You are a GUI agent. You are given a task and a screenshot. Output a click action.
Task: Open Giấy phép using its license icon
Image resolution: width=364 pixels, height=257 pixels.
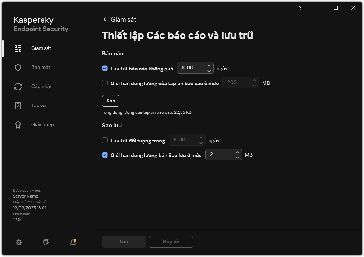coord(18,124)
